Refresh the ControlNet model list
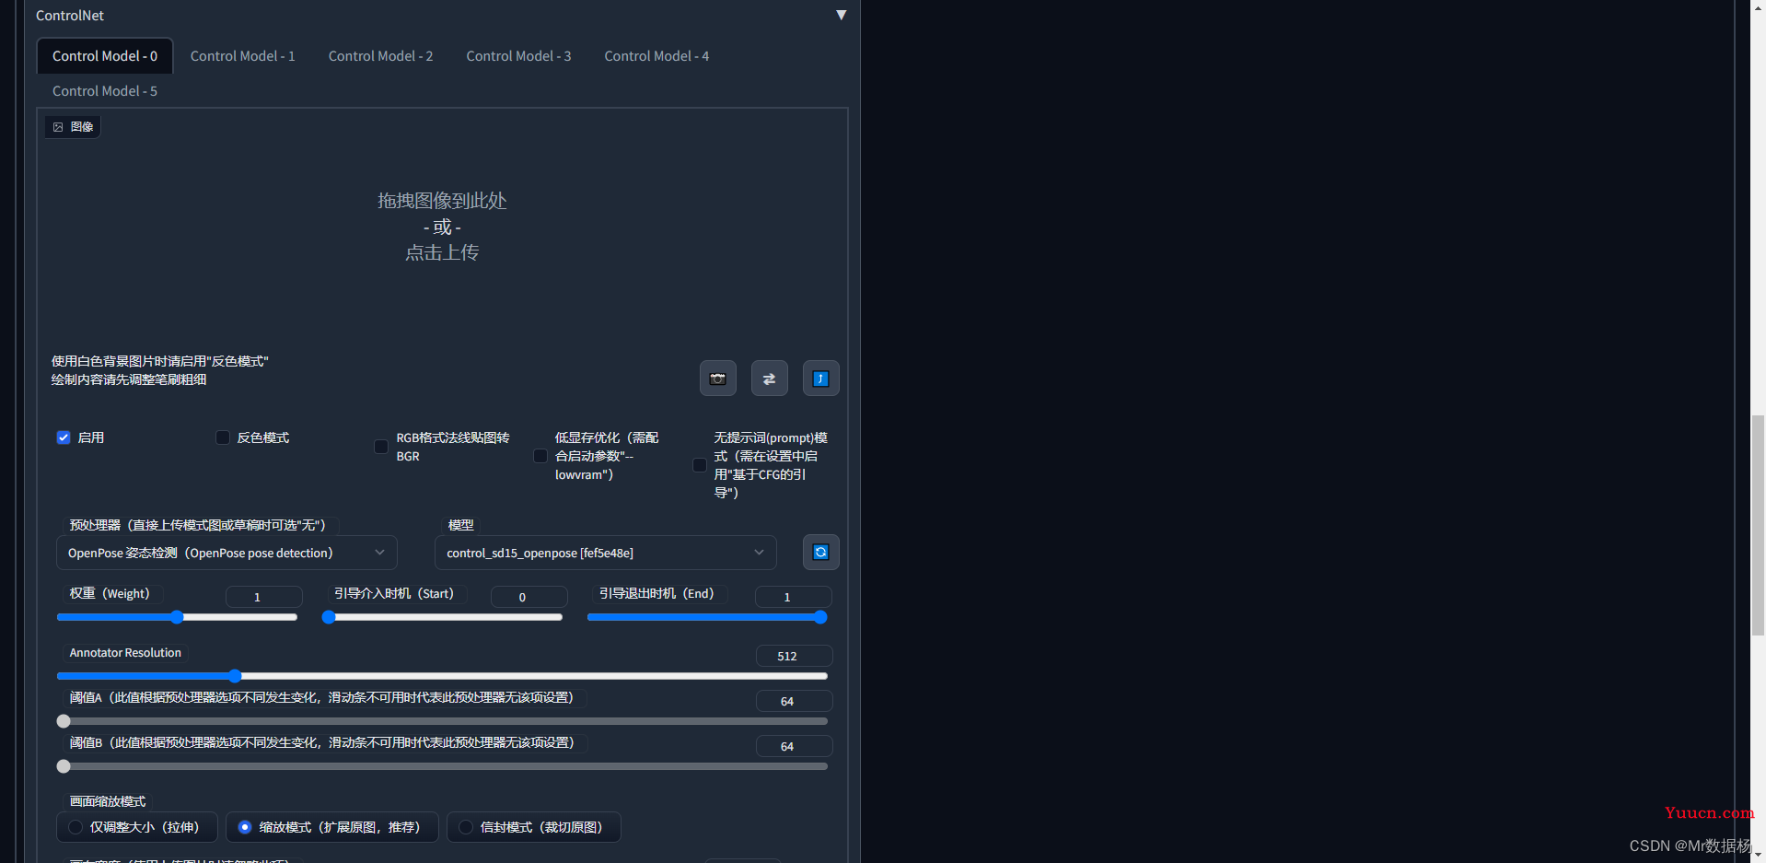This screenshot has height=863, width=1766. 820,553
